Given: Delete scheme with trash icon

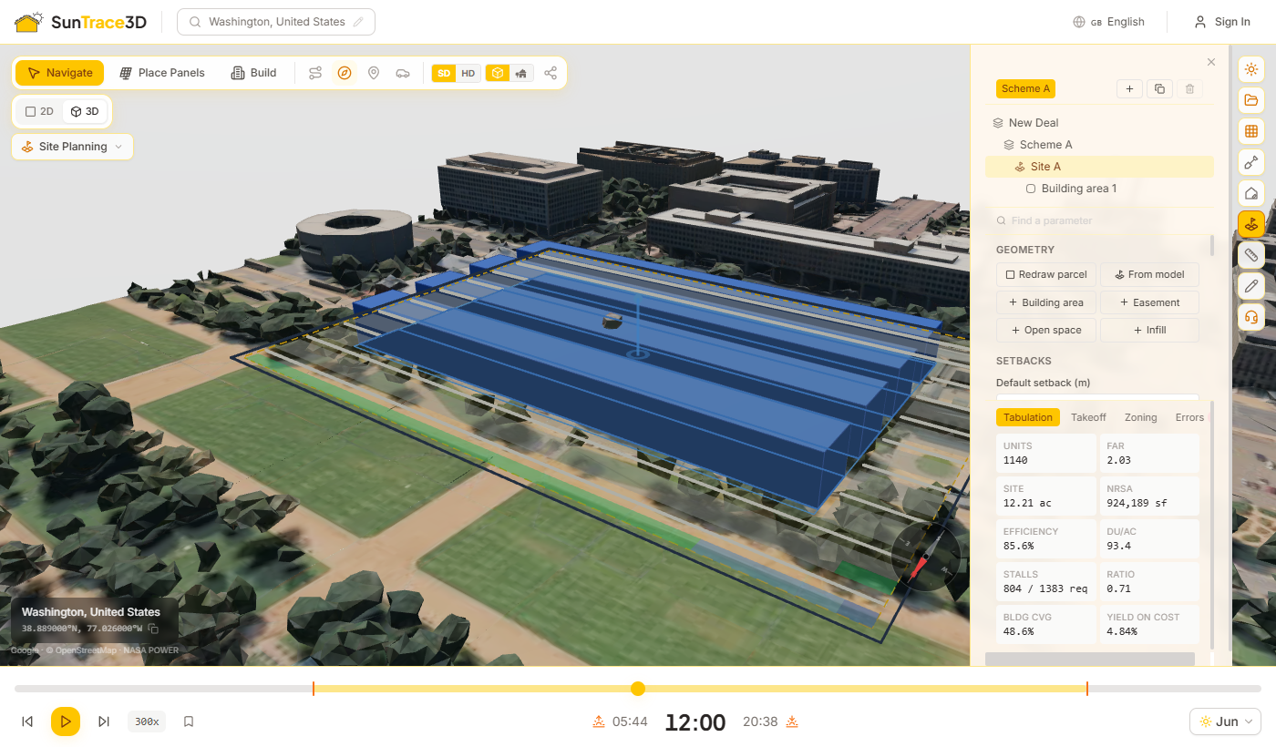Looking at the screenshot, I should point(1189,88).
